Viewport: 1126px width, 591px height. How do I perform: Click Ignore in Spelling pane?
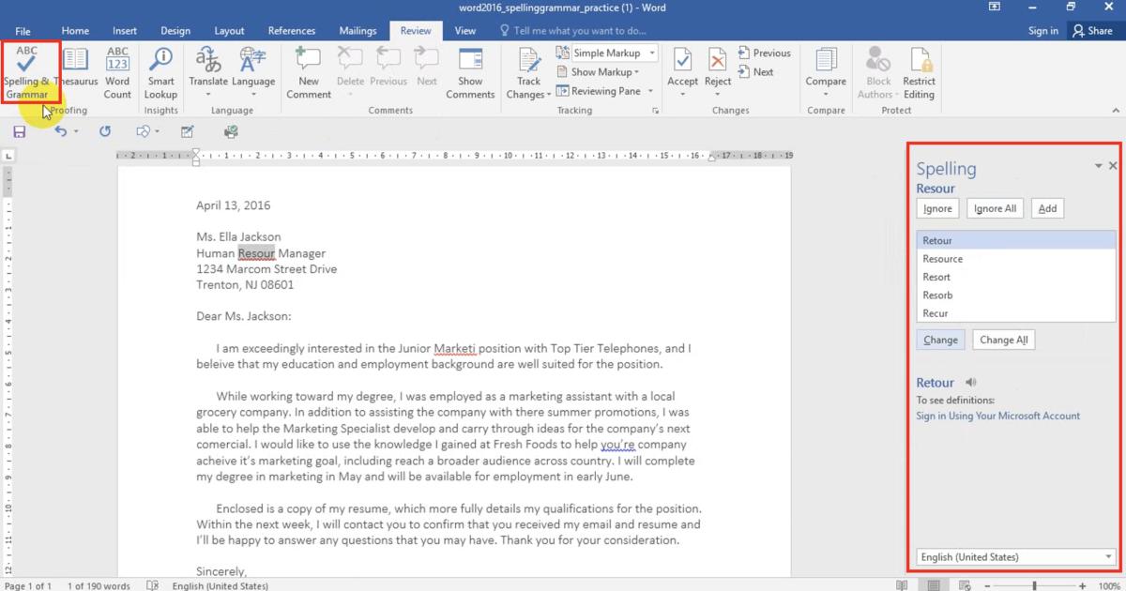click(937, 208)
